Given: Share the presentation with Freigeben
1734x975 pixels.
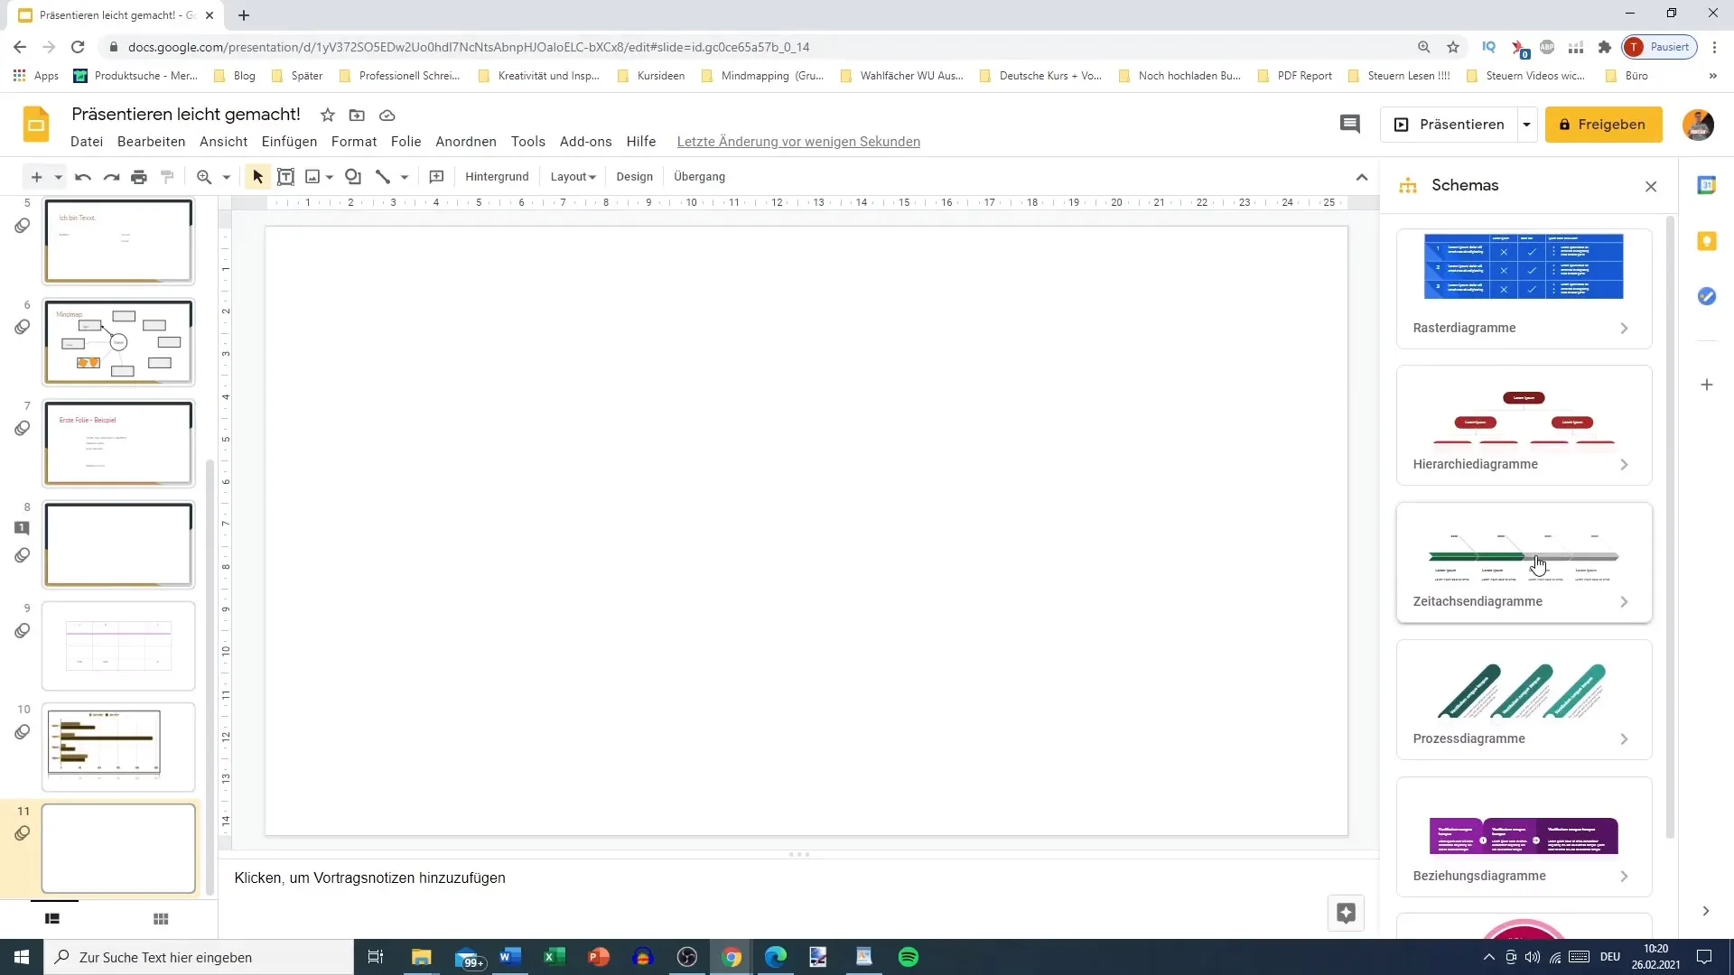Looking at the screenshot, I should pos(1604,125).
